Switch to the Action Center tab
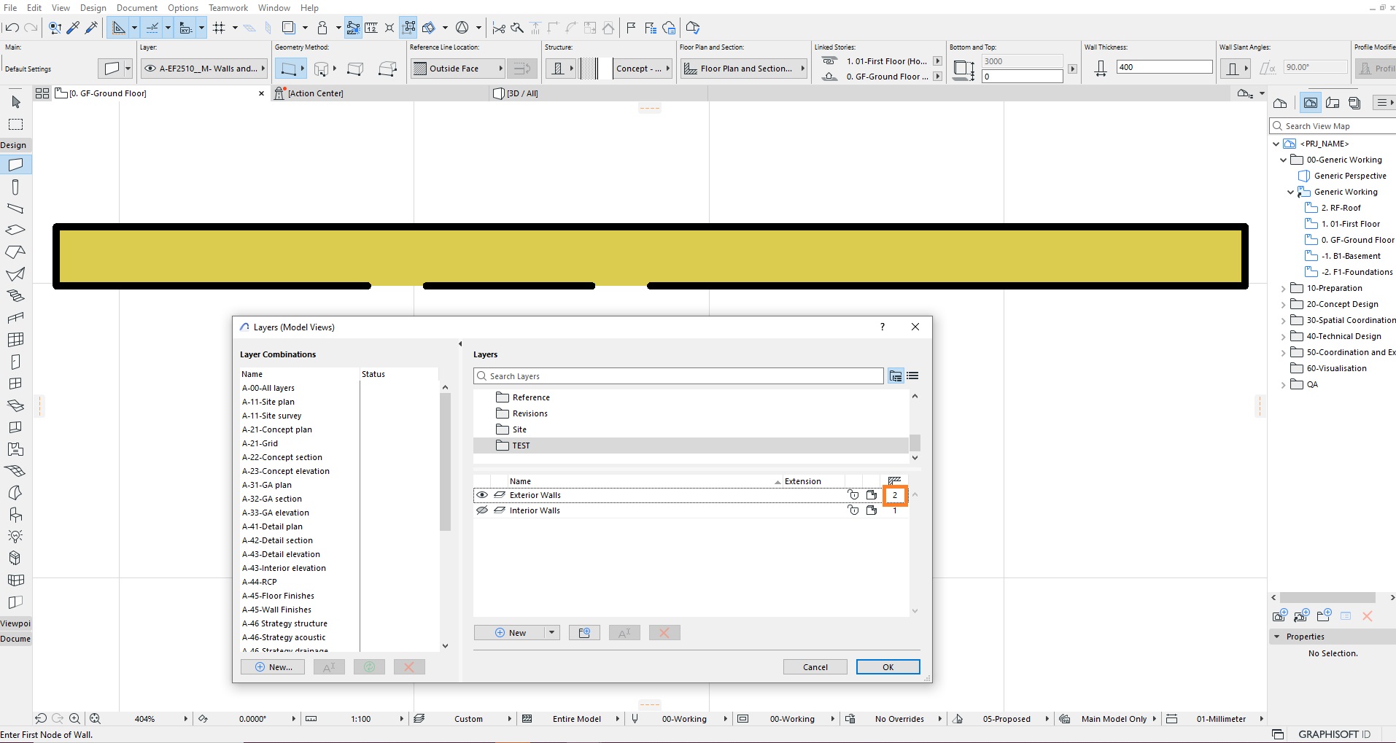The height and width of the screenshot is (743, 1396). click(381, 93)
